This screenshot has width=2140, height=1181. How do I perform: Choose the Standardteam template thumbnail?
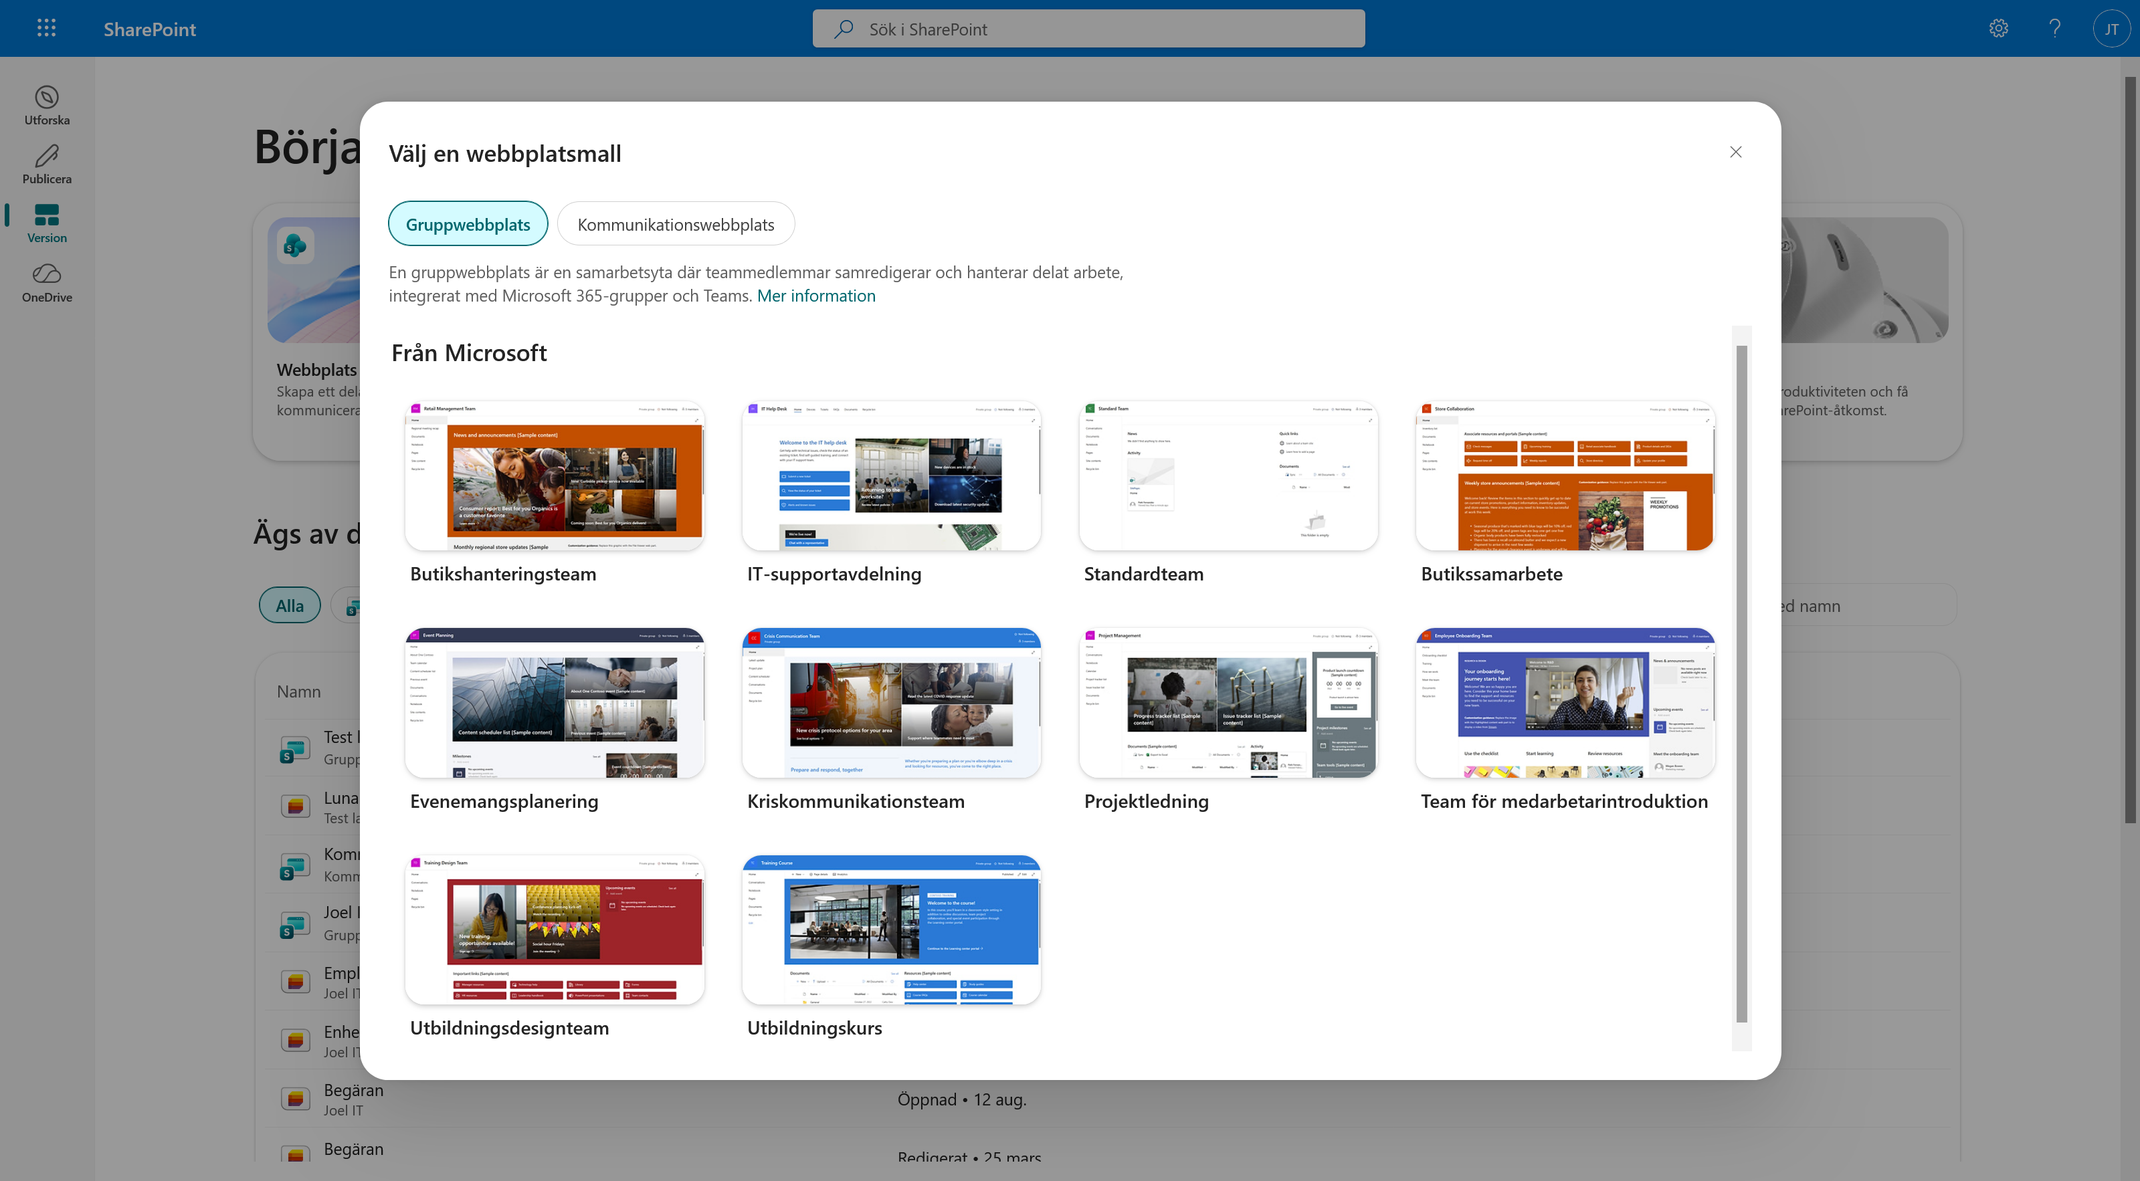[x=1228, y=475]
